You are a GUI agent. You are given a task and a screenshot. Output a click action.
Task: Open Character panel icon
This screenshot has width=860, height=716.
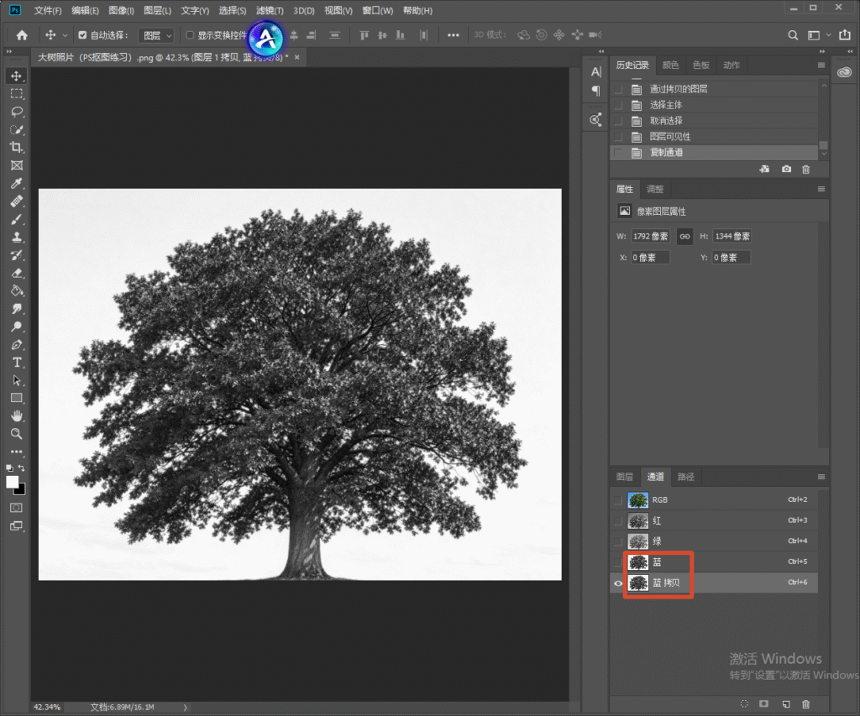pos(596,72)
